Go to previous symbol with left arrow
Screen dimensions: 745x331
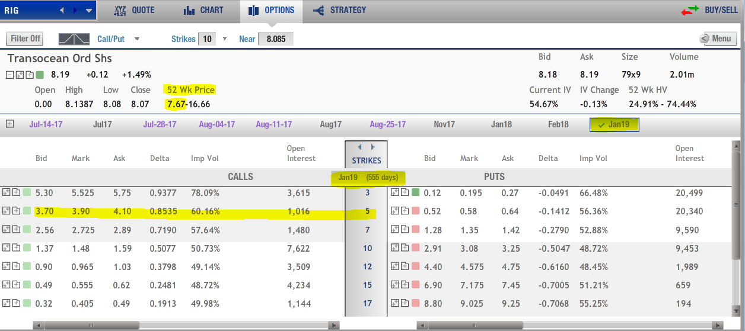(x=62, y=11)
